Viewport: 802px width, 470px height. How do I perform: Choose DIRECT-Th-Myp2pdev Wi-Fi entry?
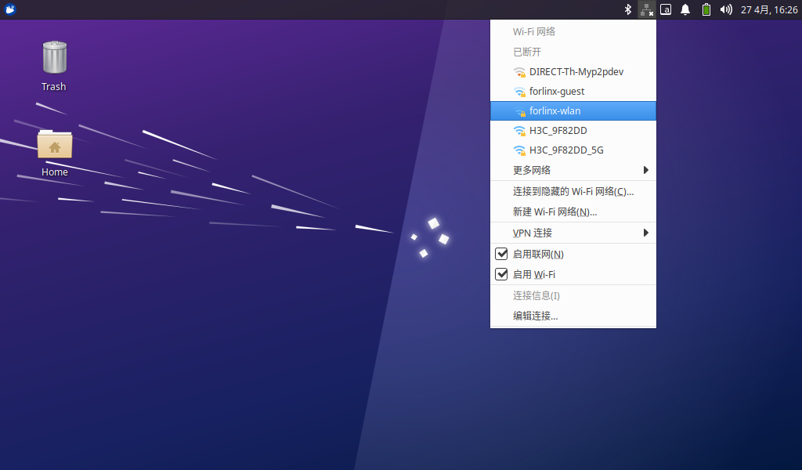point(576,72)
